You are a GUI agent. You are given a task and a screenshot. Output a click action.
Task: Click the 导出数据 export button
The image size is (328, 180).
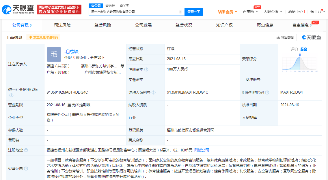click(x=285, y=37)
